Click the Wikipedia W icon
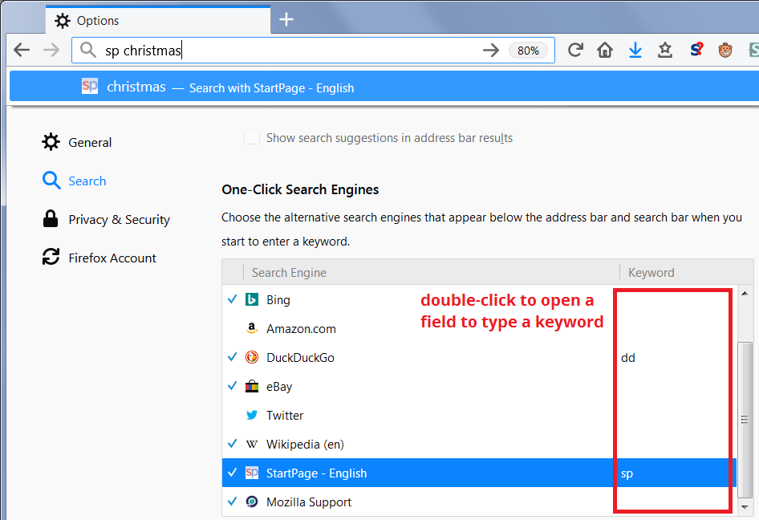This screenshot has width=759, height=520. 252,444
